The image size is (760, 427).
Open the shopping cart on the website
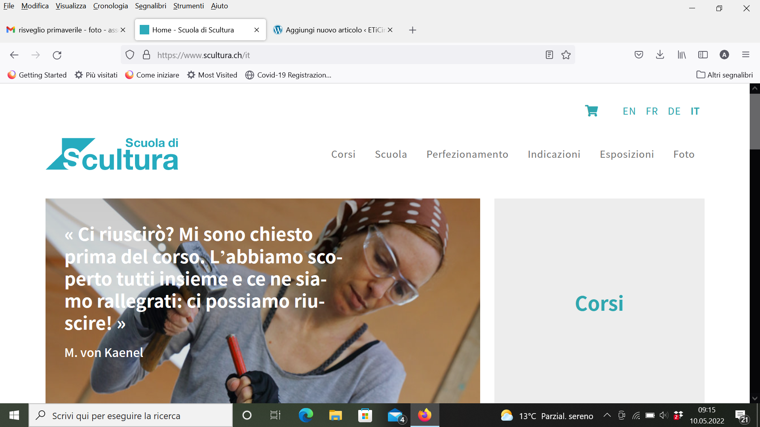(591, 111)
